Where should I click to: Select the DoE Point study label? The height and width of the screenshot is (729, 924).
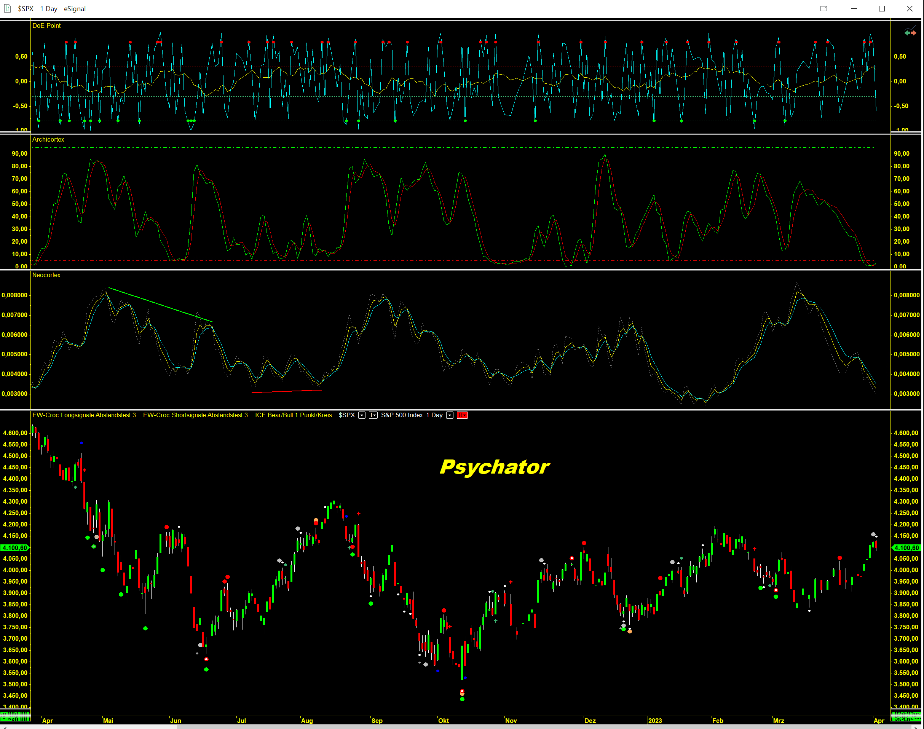46,26
